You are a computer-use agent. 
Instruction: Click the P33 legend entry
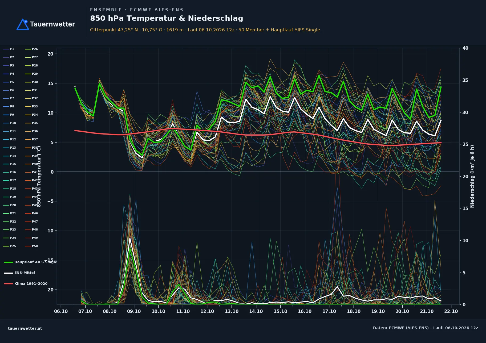[x=31, y=107]
